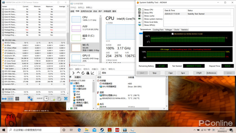
Task: Toggle KBG40ZNS512G NVMe graph checkbox
Action: tap(173, 34)
